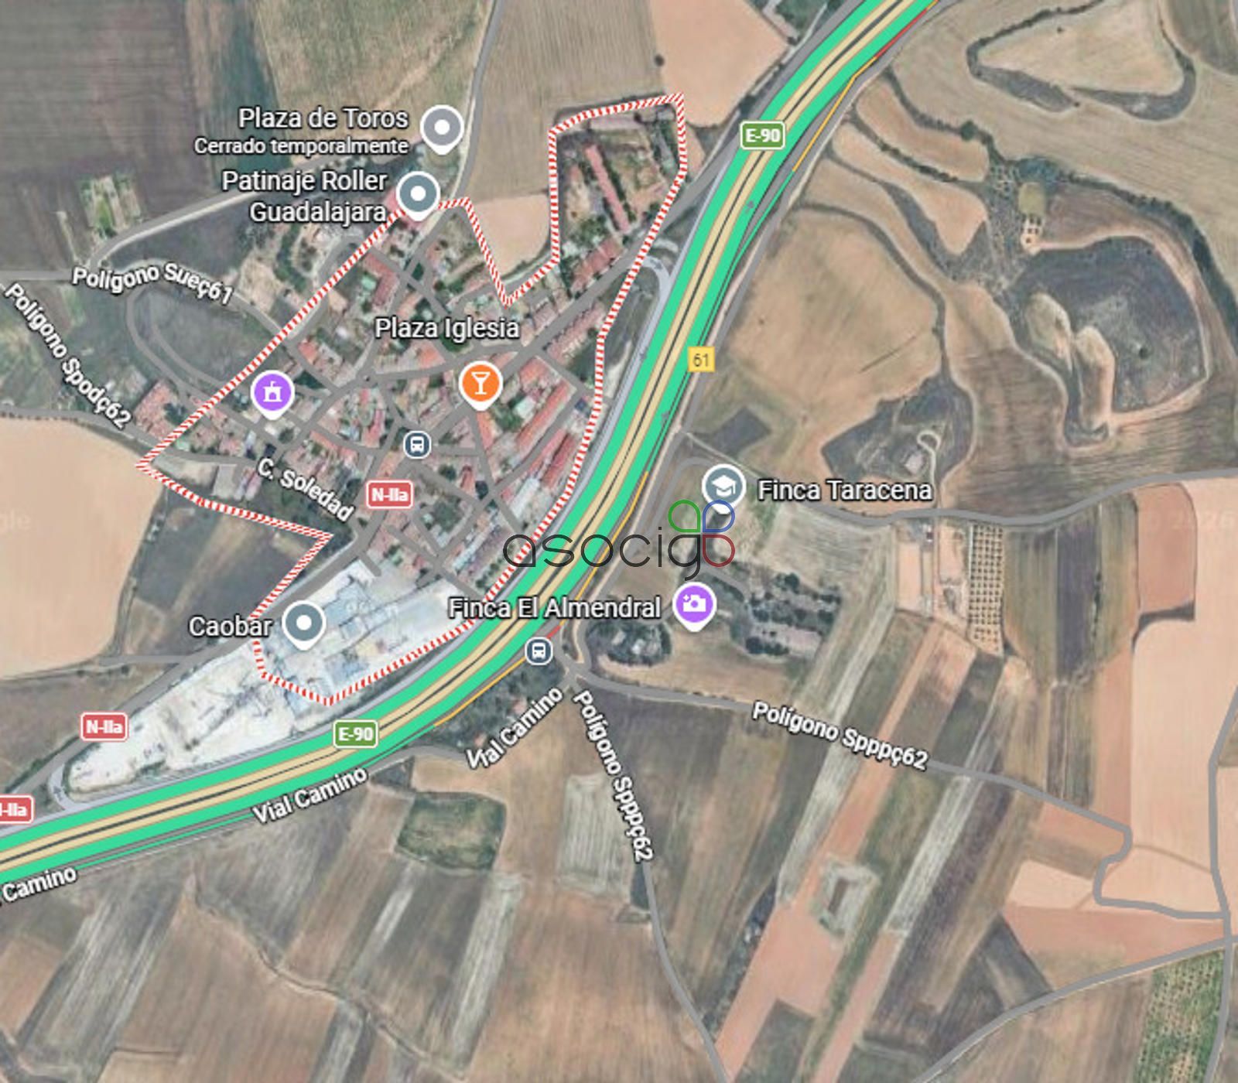The image size is (1238, 1083).
Task: Click the orange cocktail bar marker
Action: pyautogui.click(x=480, y=384)
